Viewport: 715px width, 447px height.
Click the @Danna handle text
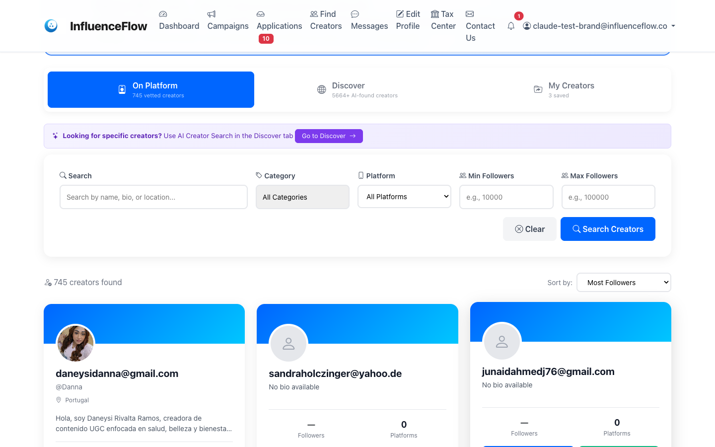(69, 387)
